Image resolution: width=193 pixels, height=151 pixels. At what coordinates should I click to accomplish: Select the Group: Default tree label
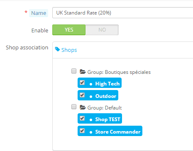tap(105, 108)
